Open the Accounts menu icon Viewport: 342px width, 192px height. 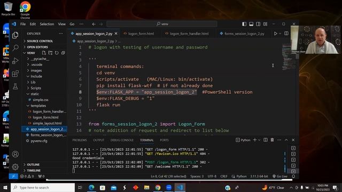pyautogui.click(x=15, y=154)
